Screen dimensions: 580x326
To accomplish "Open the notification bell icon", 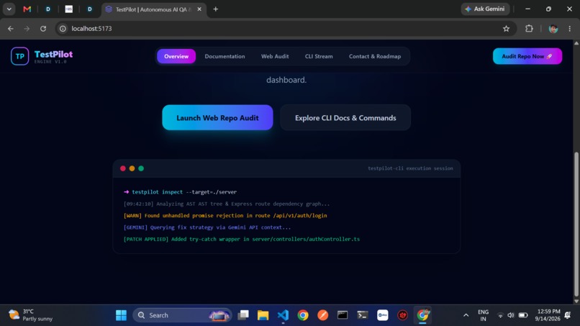I will click(x=568, y=315).
